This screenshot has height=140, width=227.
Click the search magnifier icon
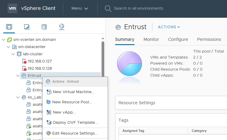tap(108, 8)
